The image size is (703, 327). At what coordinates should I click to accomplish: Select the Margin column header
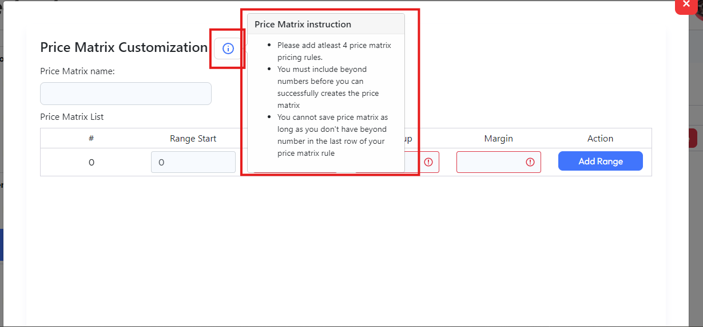[498, 139]
